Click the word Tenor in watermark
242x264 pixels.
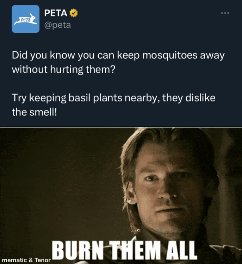pos(43,260)
